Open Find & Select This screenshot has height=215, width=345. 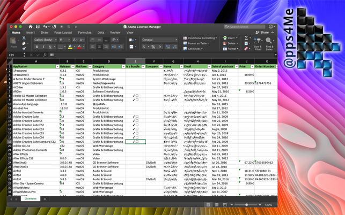click(269, 44)
